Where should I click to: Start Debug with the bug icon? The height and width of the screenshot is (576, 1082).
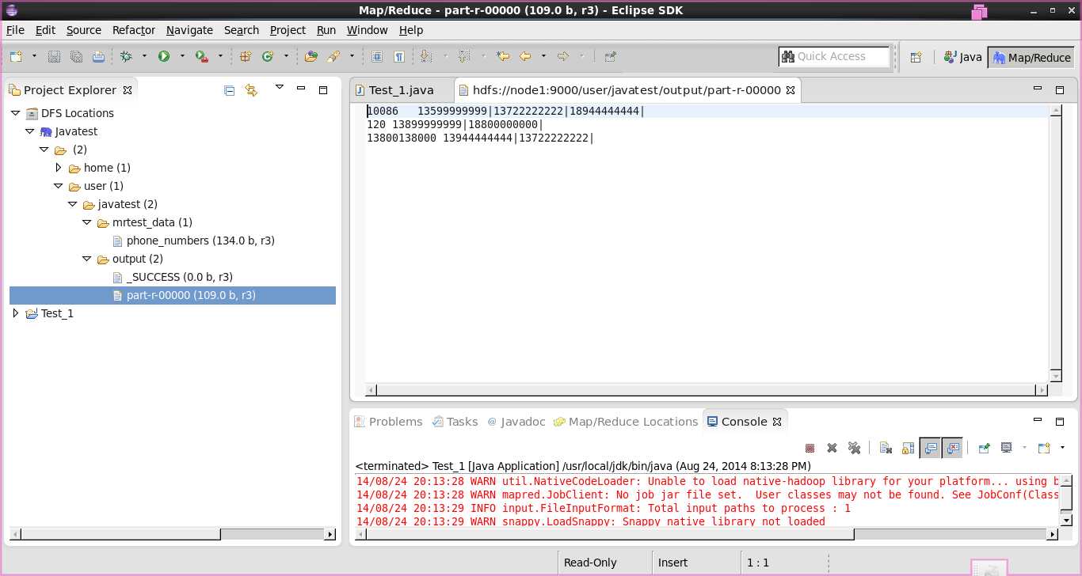coord(126,56)
